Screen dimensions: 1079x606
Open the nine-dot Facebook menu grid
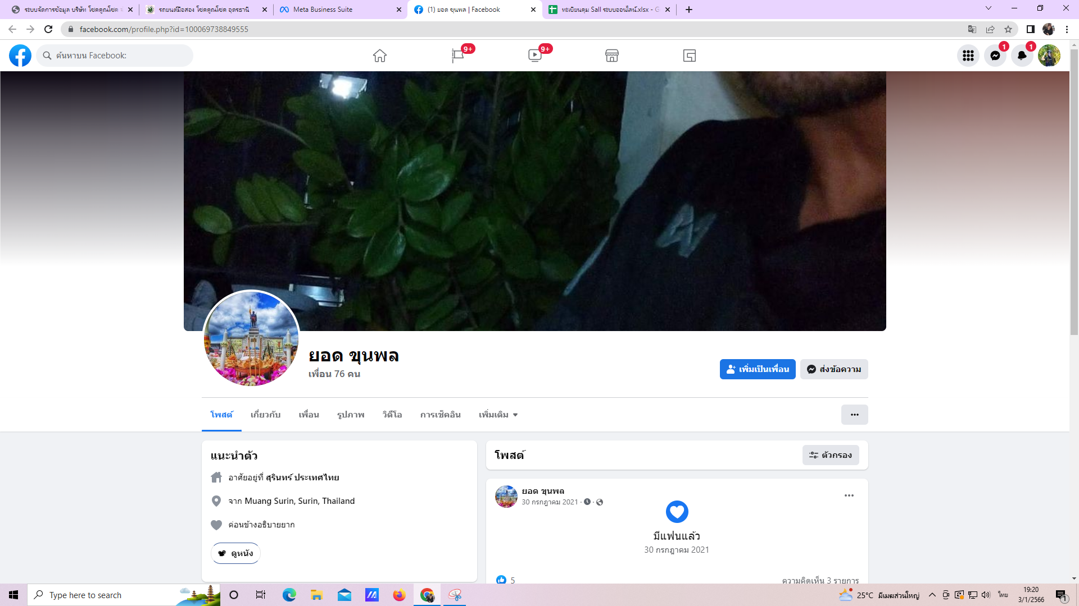pyautogui.click(x=968, y=56)
